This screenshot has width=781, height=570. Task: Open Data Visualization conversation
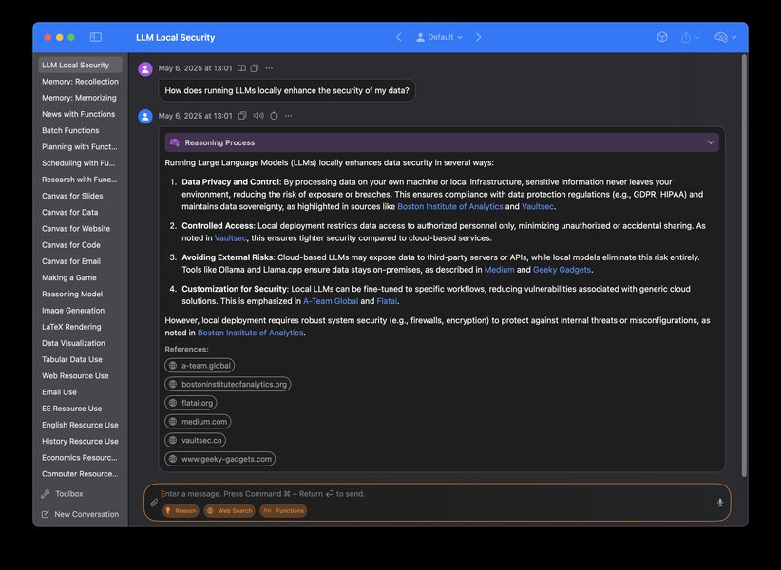click(80, 344)
